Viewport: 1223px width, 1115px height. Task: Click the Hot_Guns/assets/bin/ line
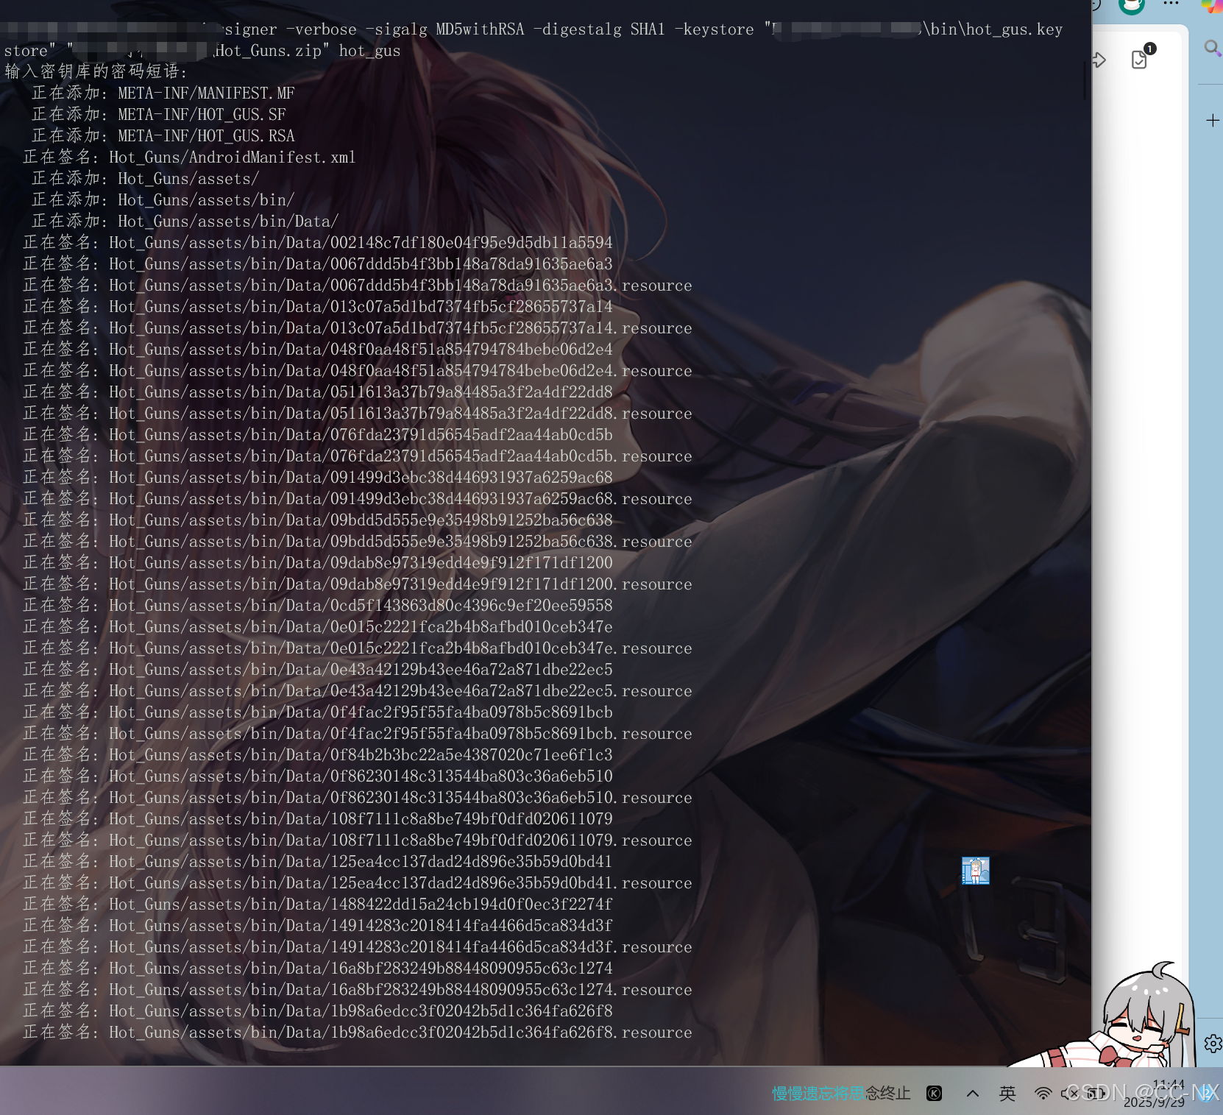pyautogui.click(x=163, y=200)
